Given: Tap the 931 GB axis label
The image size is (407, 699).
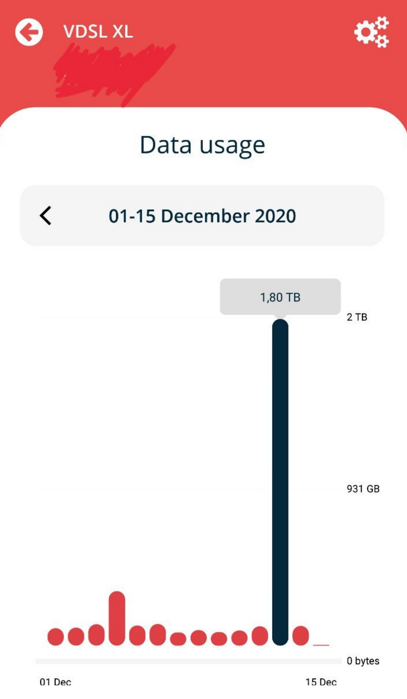Looking at the screenshot, I should (x=363, y=489).
